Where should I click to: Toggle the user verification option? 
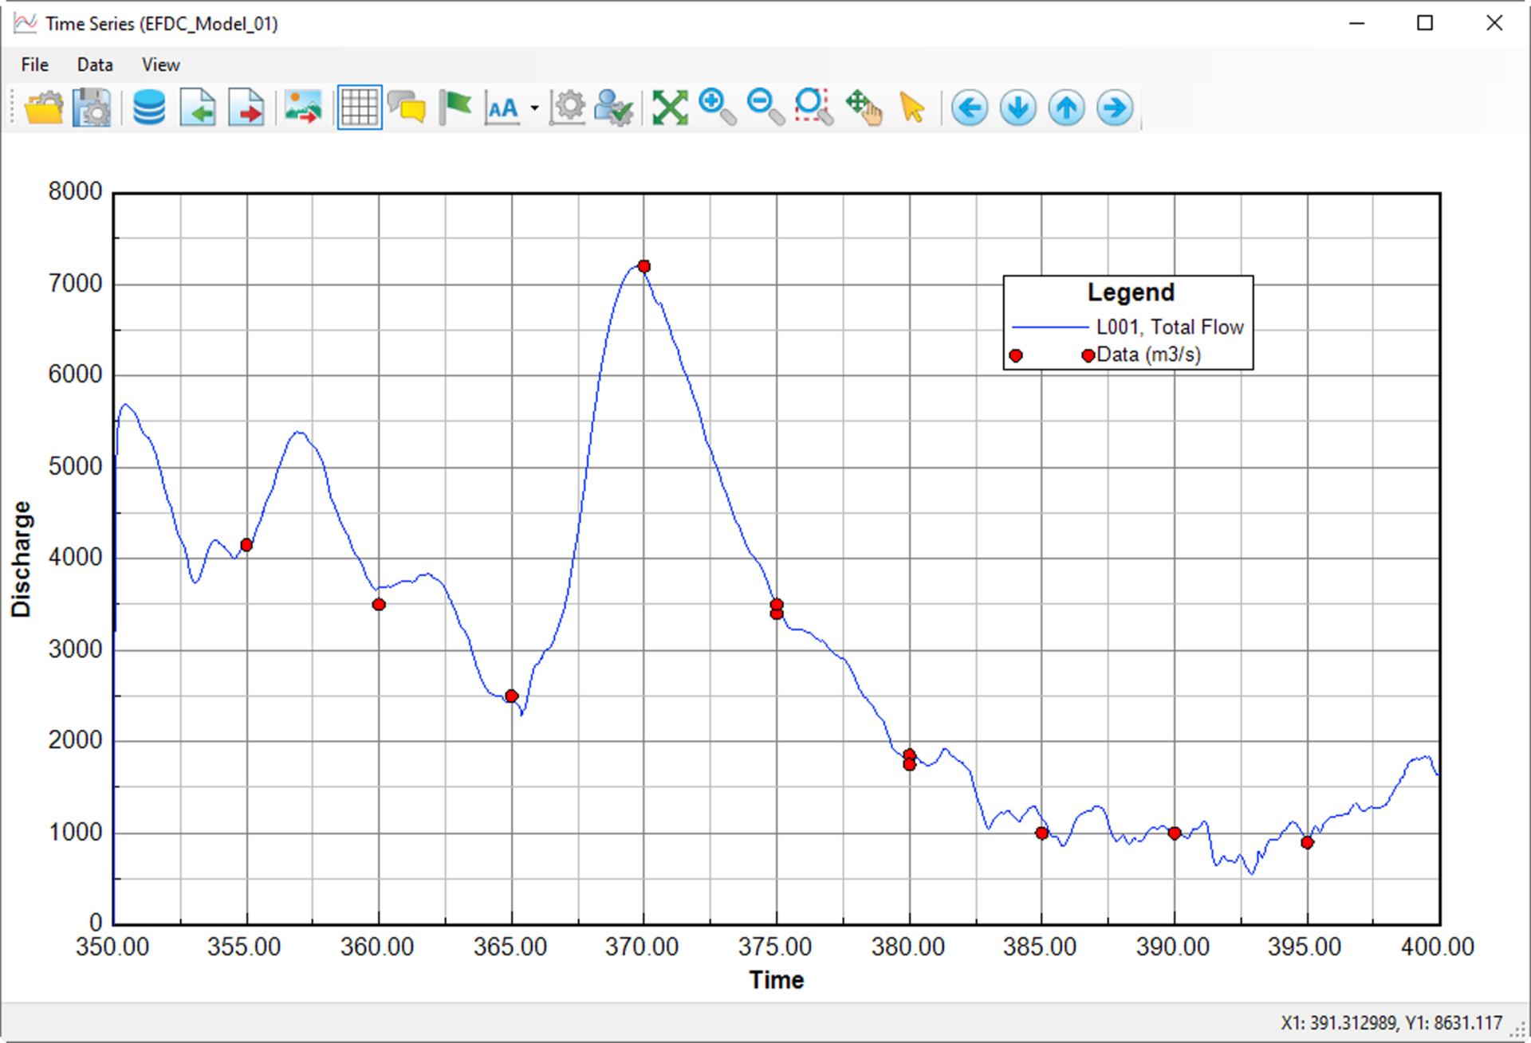click(616, 108)
